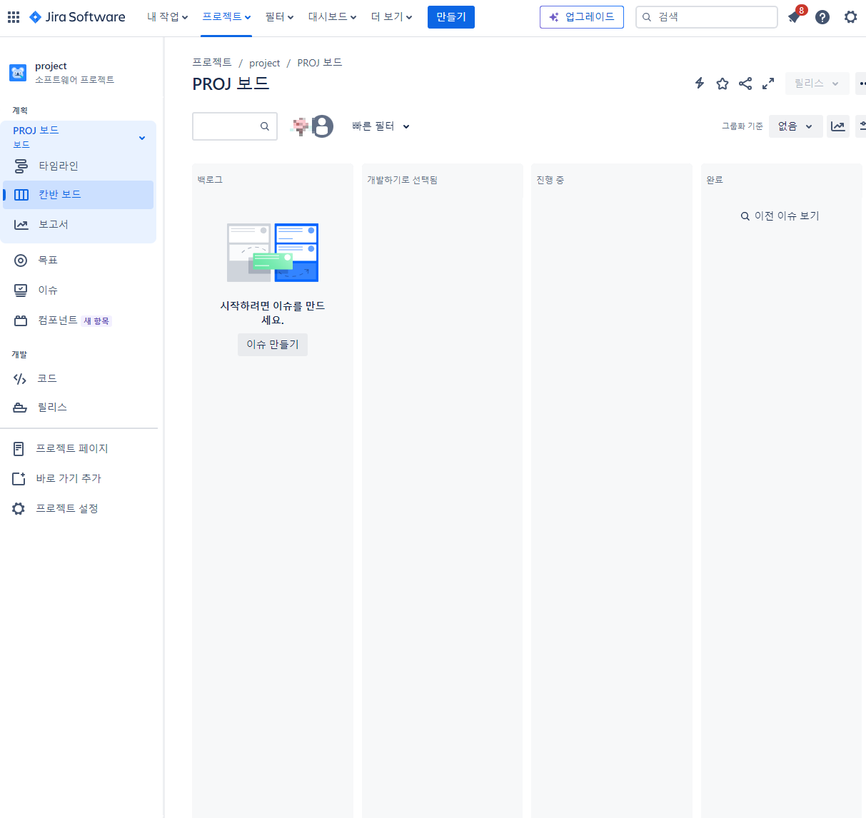The width and height of the screenshot is (866, 818).
Task: Open 프로젝트 페이지 in sidebar
Action: point(79,448)
